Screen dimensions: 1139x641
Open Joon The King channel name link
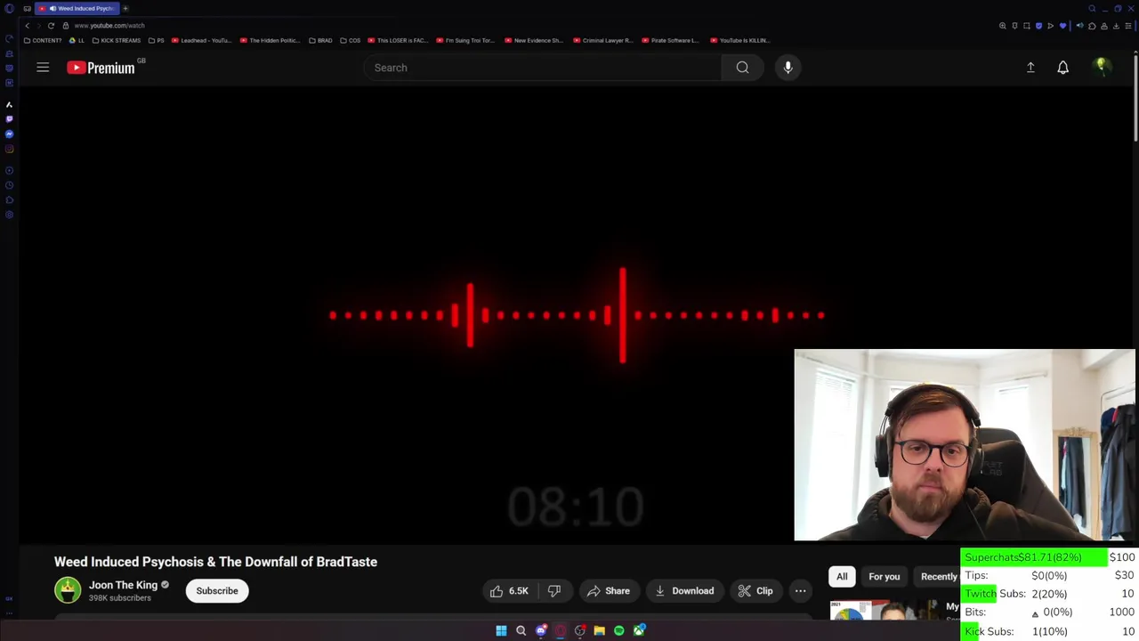click(123, 585)
